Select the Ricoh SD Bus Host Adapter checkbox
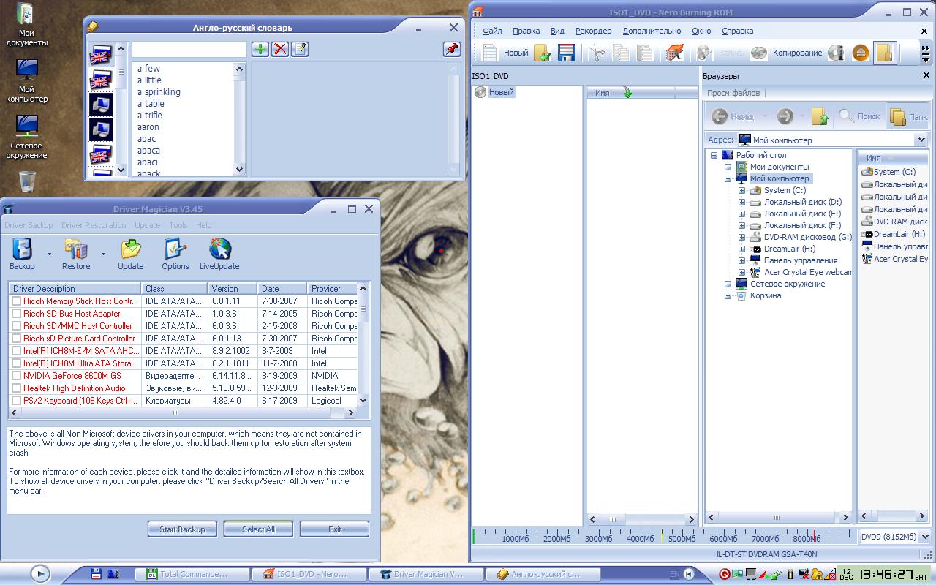936x585 pixels. coord(15,313)
